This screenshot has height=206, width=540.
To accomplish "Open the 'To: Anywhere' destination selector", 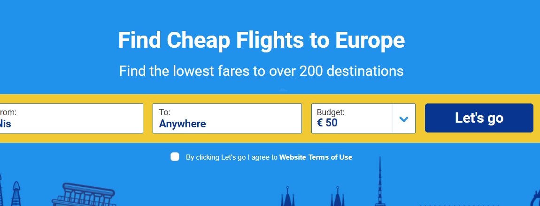I will tap(227, 118).
